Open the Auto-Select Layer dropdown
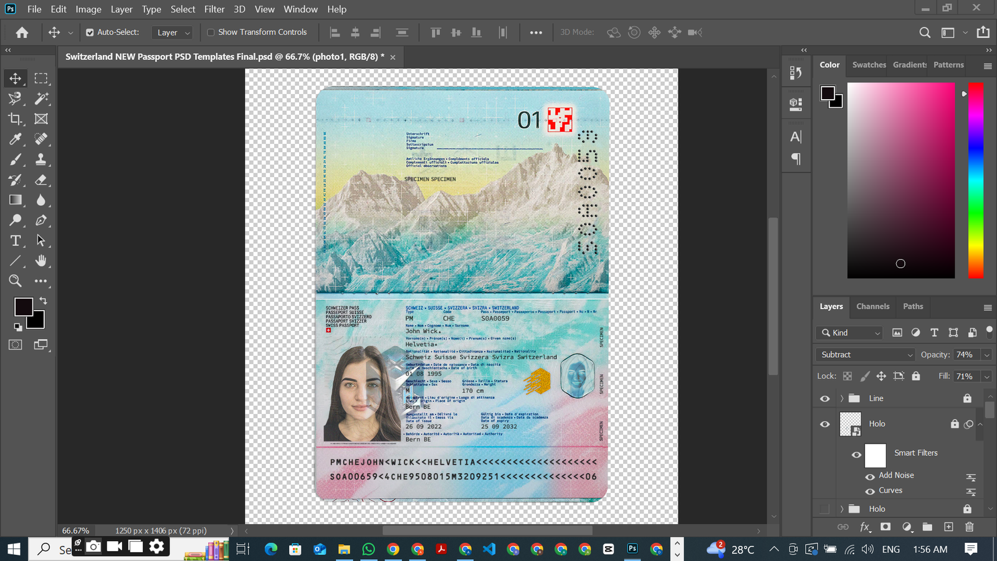This screenshot has height=561, width=997. tap(171, 32)
